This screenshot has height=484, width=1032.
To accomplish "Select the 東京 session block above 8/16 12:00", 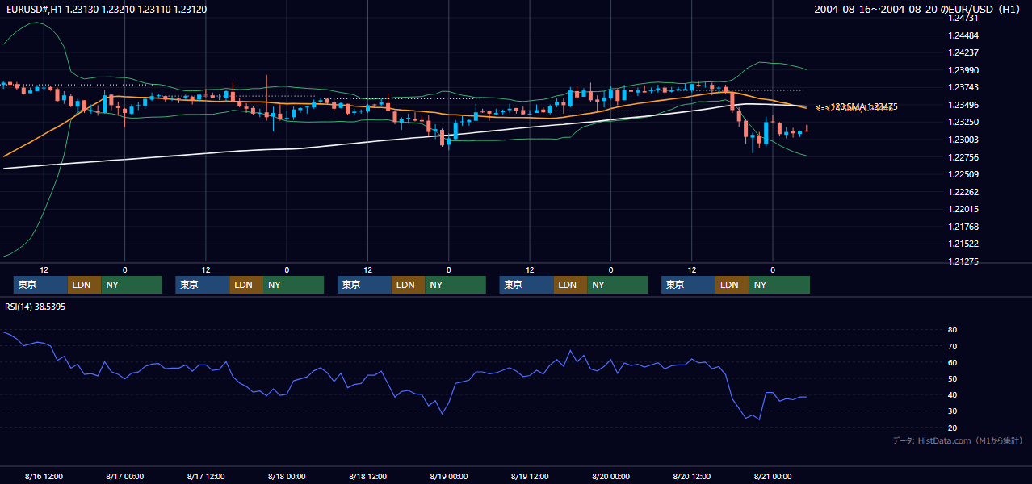I will (40, 285).
